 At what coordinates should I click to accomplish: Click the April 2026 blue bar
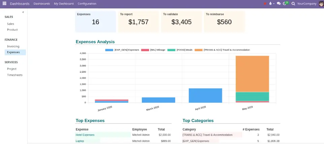205,96
